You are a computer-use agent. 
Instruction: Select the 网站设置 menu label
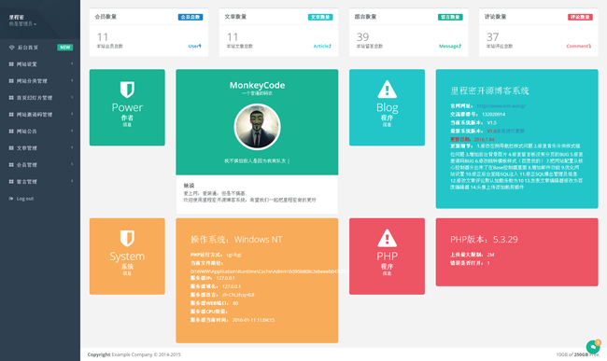pyautogui.click(x=27, y=64)
